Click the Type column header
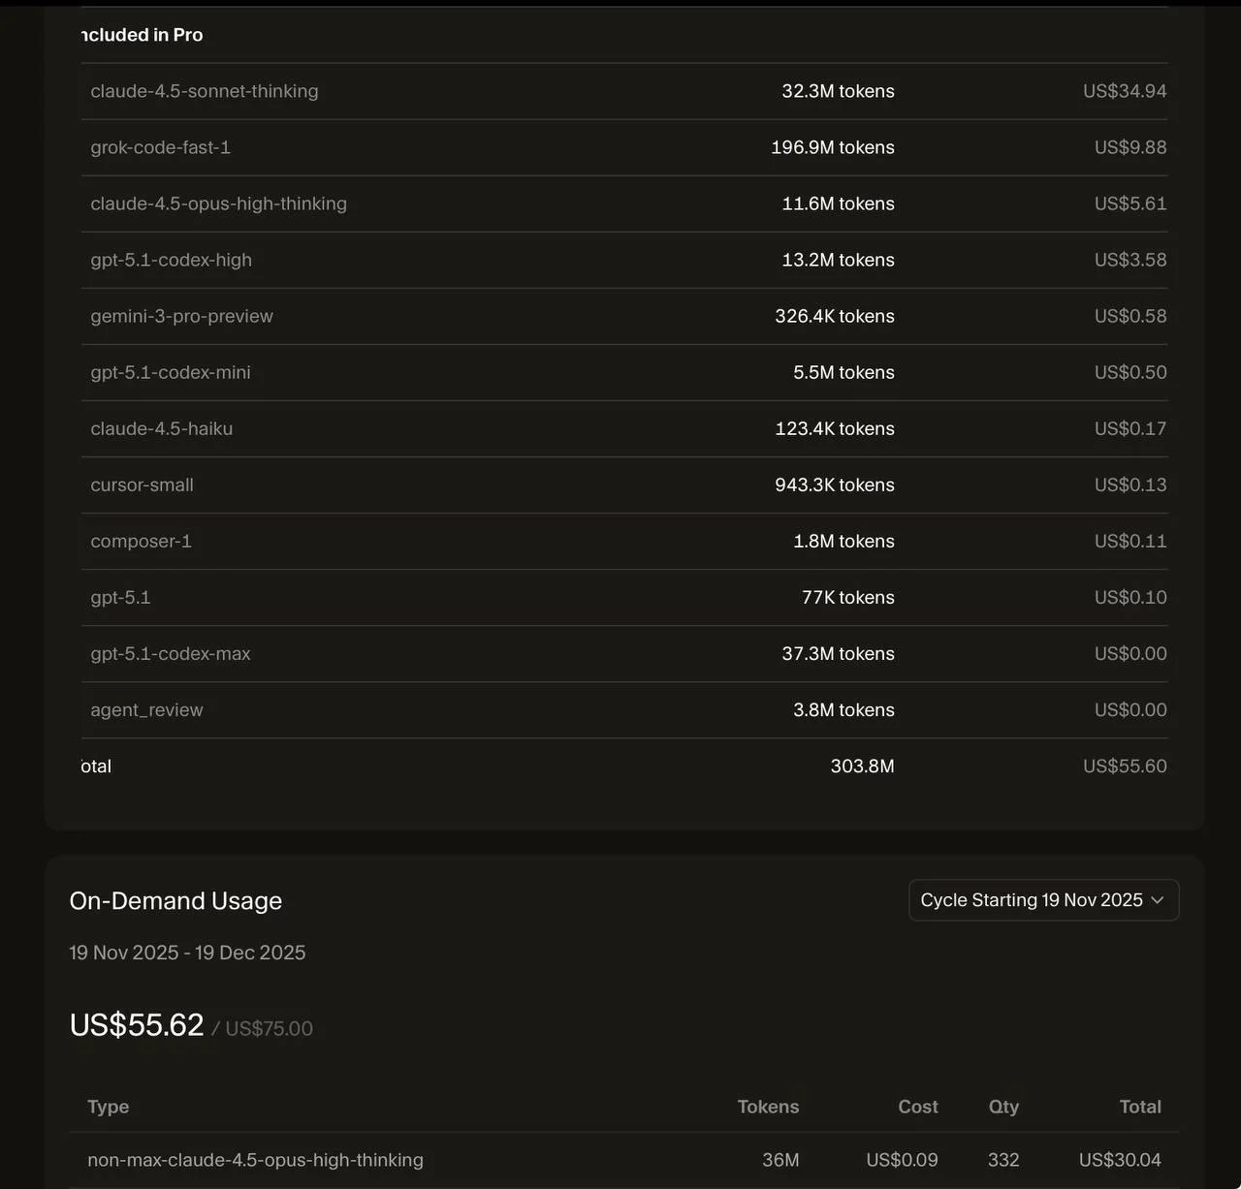The image size is (1241, 1189). (x=109, y=1107)
